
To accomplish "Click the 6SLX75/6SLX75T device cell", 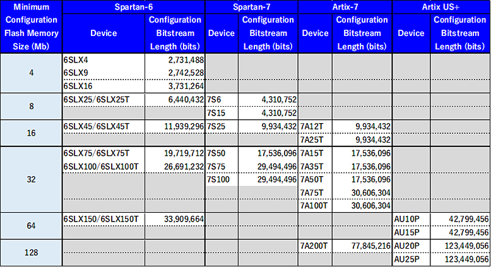I will click(104, 153).
